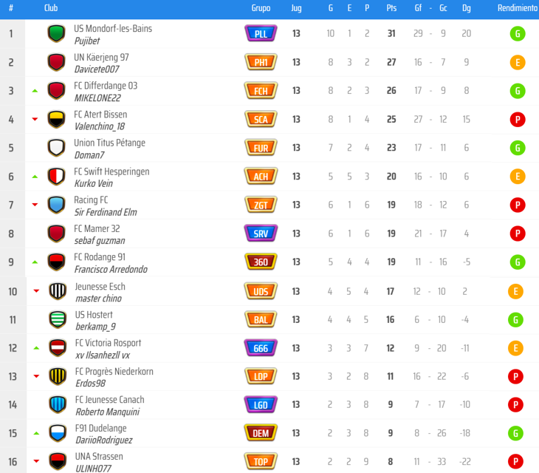This screenshot has width=539, height=473.
Task: Click US Mondorf-les-Bains club shield icon
Action: tap(56, 34)
